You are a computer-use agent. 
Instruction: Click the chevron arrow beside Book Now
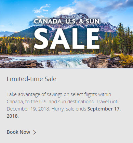pos(35,132)
